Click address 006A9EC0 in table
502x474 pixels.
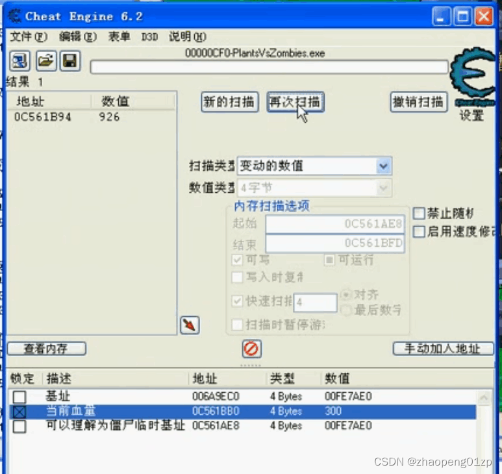[216, 397]
